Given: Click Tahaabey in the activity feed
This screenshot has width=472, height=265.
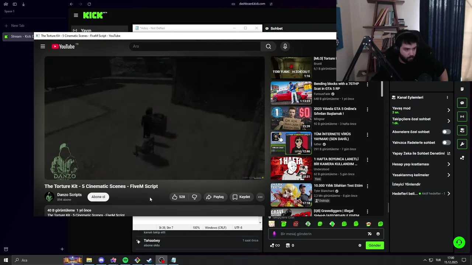Looking at the screenshot, I should pos(152,241).
